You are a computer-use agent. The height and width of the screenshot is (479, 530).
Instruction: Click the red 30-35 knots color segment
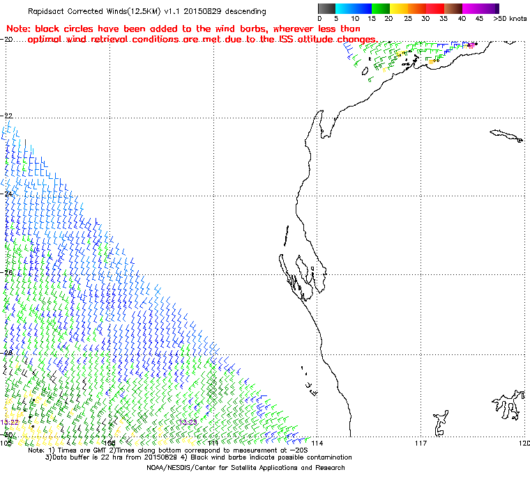[x=435, y=8]
